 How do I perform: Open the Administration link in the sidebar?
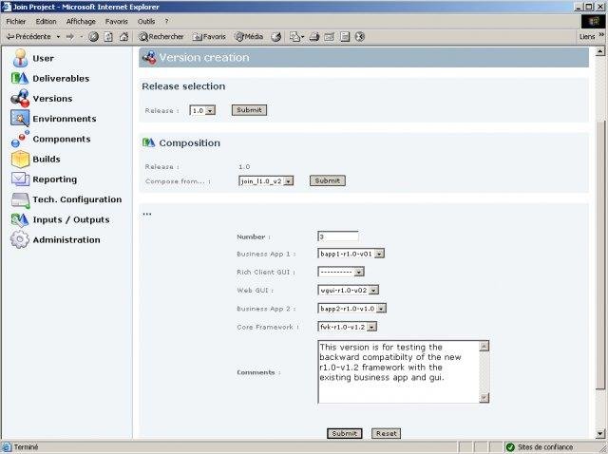(66, 240)
